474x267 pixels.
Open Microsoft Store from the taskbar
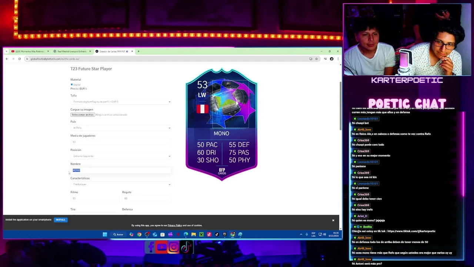[x=163, y=234]
